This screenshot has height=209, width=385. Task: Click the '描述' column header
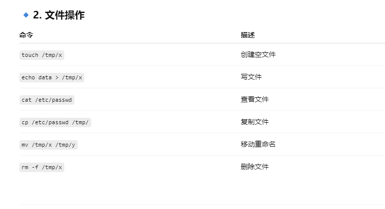pos(247,35)
